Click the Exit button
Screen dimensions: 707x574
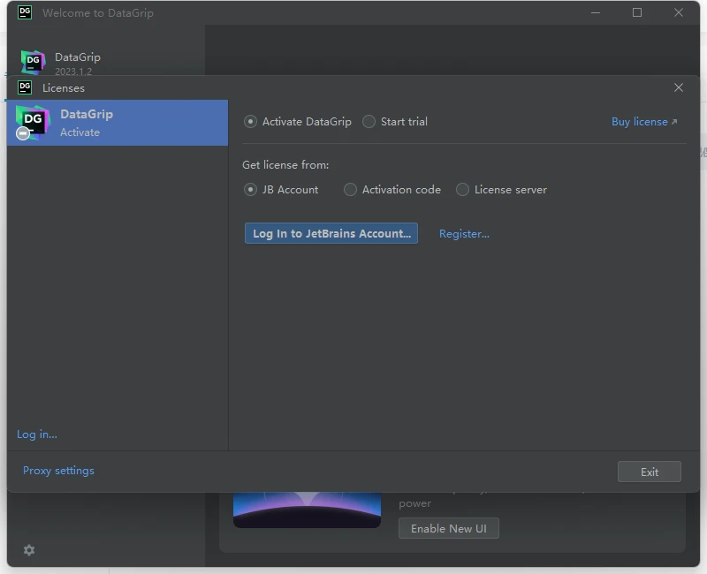[650, 472]
